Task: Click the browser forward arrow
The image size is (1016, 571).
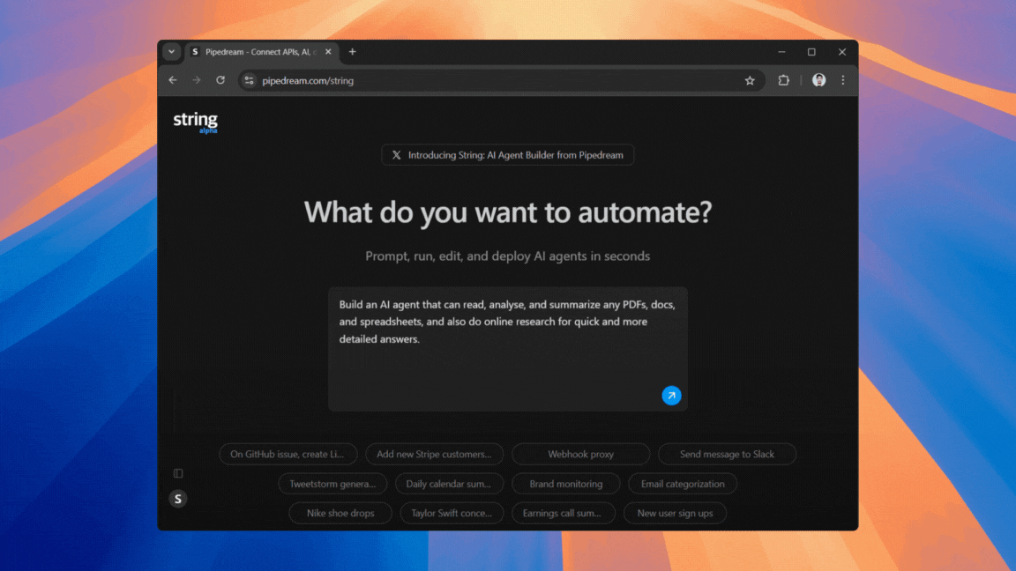Action: pos(197,80)
